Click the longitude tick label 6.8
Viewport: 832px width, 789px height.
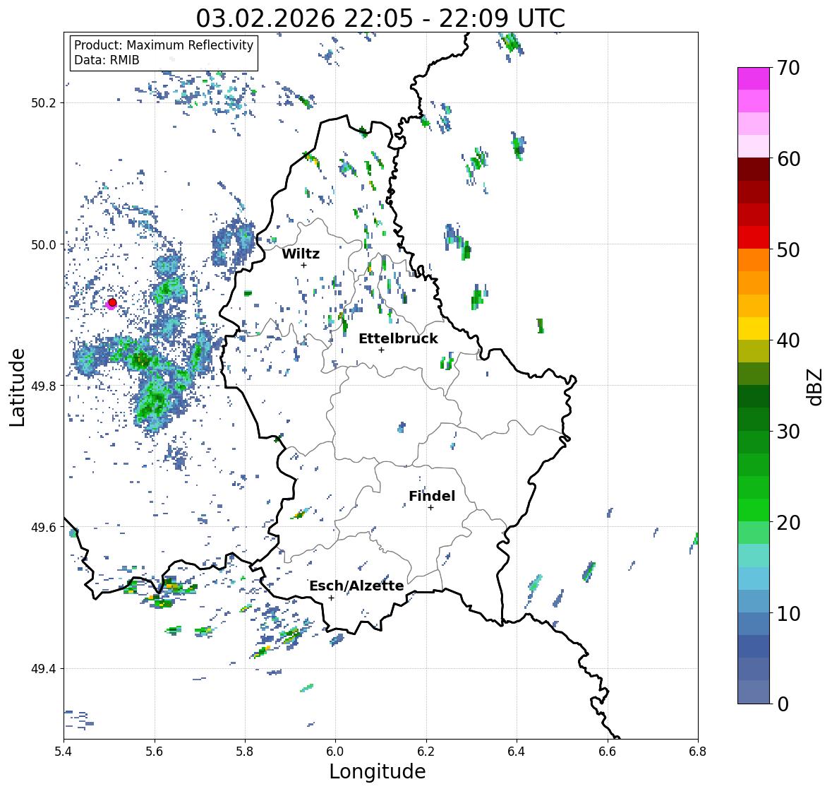point(698,752)
